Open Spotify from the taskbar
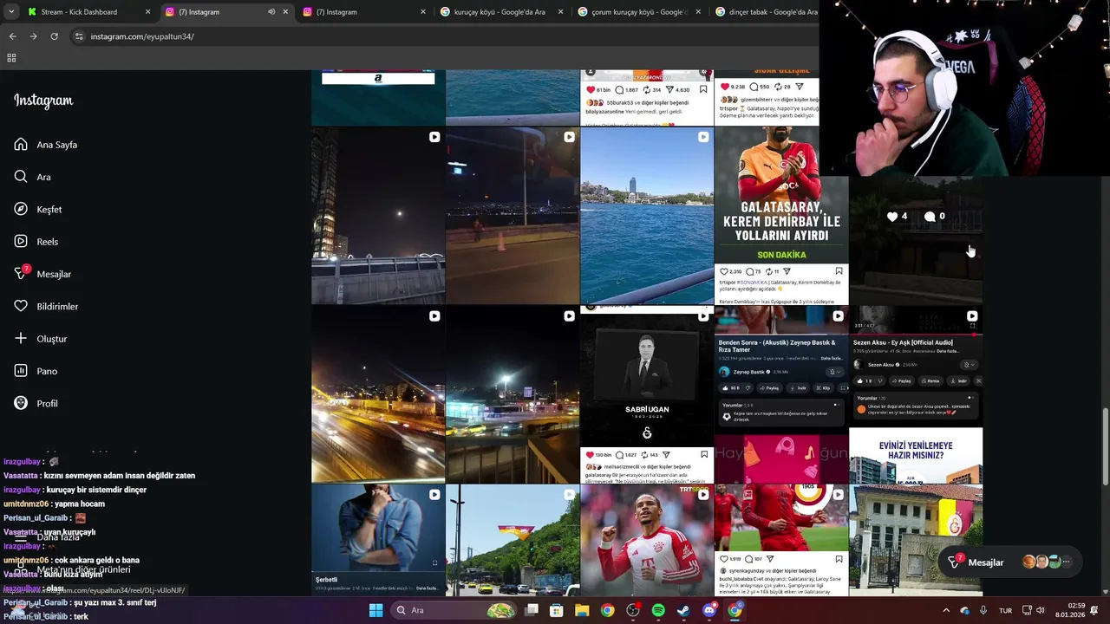Viewport: 1110px width, 624px height. (x=658, y=610)
